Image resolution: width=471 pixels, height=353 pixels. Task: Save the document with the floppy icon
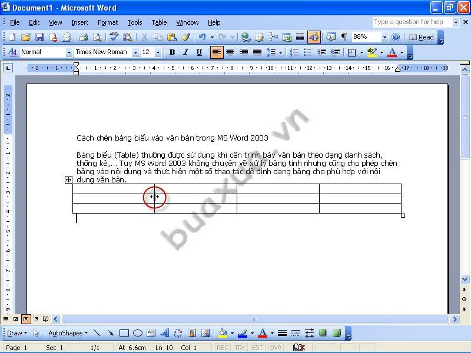pos(39,37)
